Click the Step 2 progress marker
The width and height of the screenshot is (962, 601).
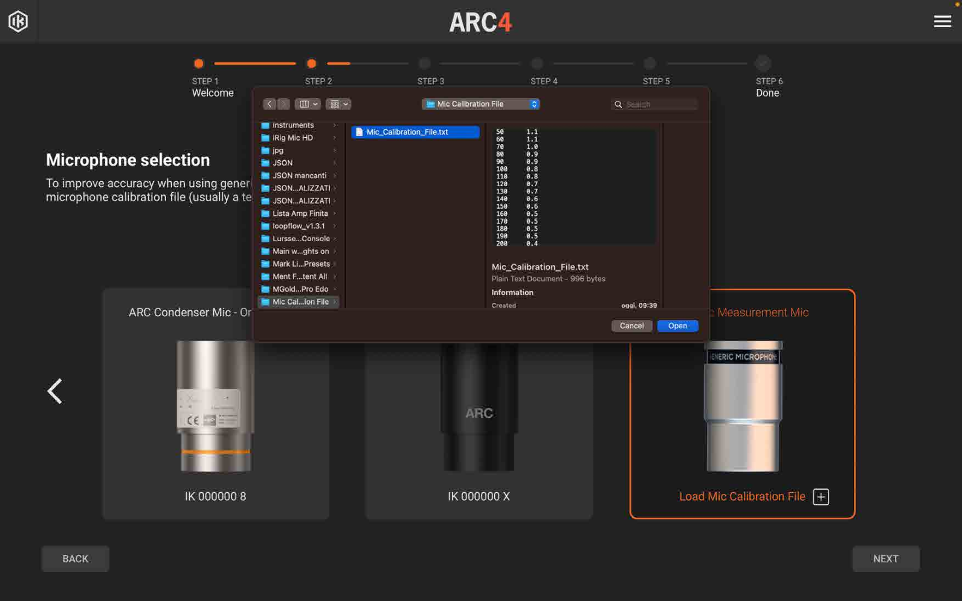pyautogui.click(x=311, y=63)
